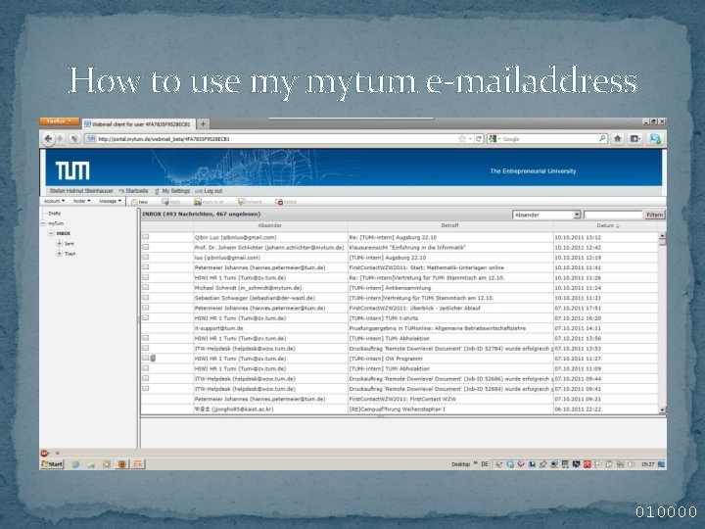Reload the page with the refresh icon
This screenshot has height=529, width=705.
479,139
